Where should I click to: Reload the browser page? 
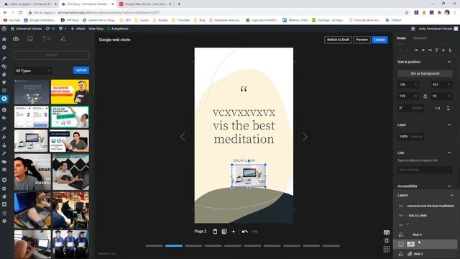21,13
